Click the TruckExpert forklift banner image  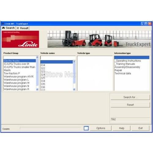click(99, 39)
